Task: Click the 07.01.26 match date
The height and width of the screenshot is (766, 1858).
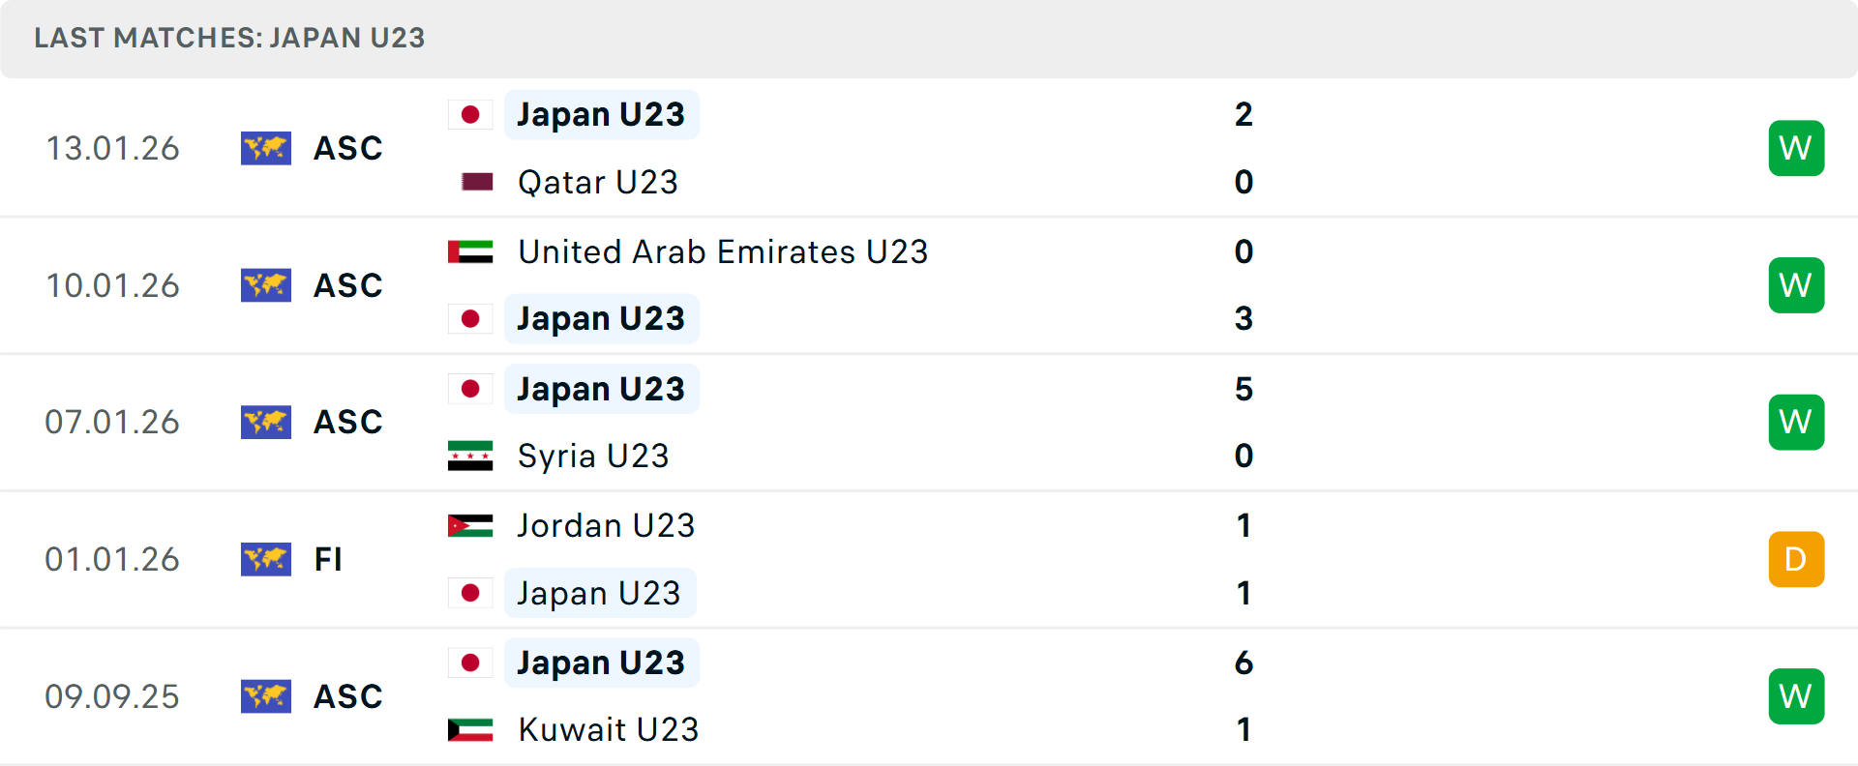Action: point(112,422)
